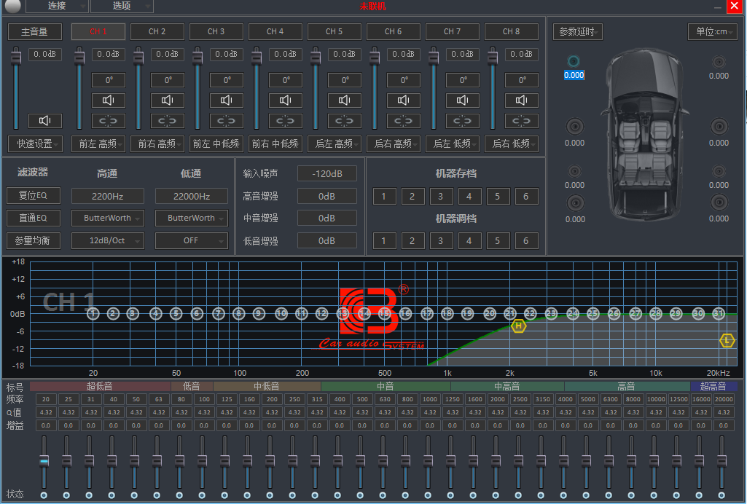Viewport: 747px width, 504px height.
Task: Click the 输入噪声 -120dB field
Action: tap(326, 174)
